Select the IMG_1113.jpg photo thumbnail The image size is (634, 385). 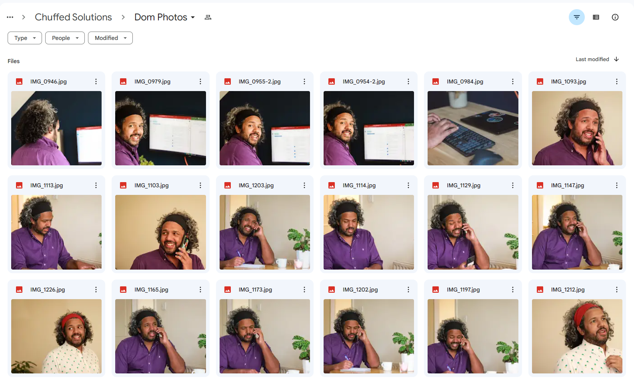point(56,232)
